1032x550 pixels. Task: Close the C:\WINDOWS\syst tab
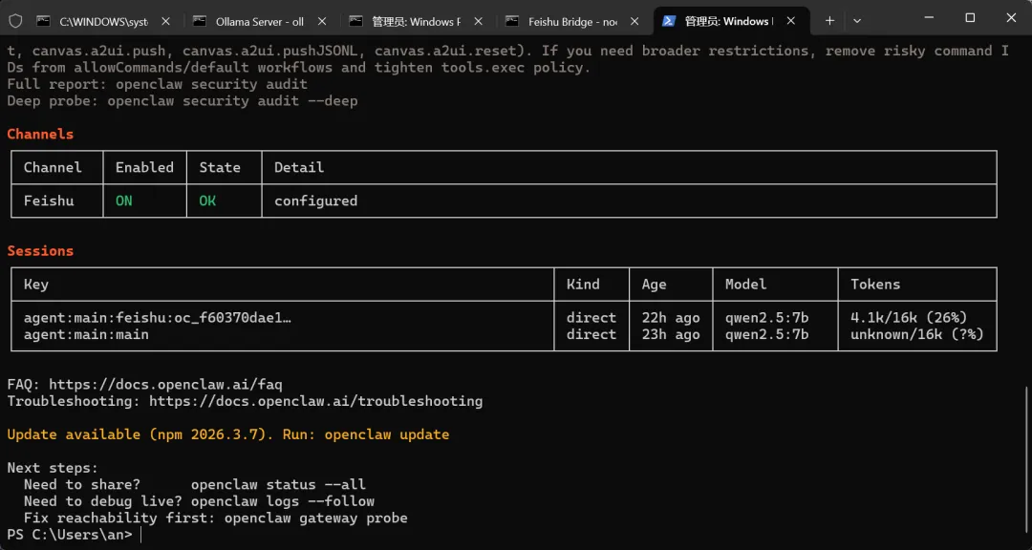(x=165, y=21)
